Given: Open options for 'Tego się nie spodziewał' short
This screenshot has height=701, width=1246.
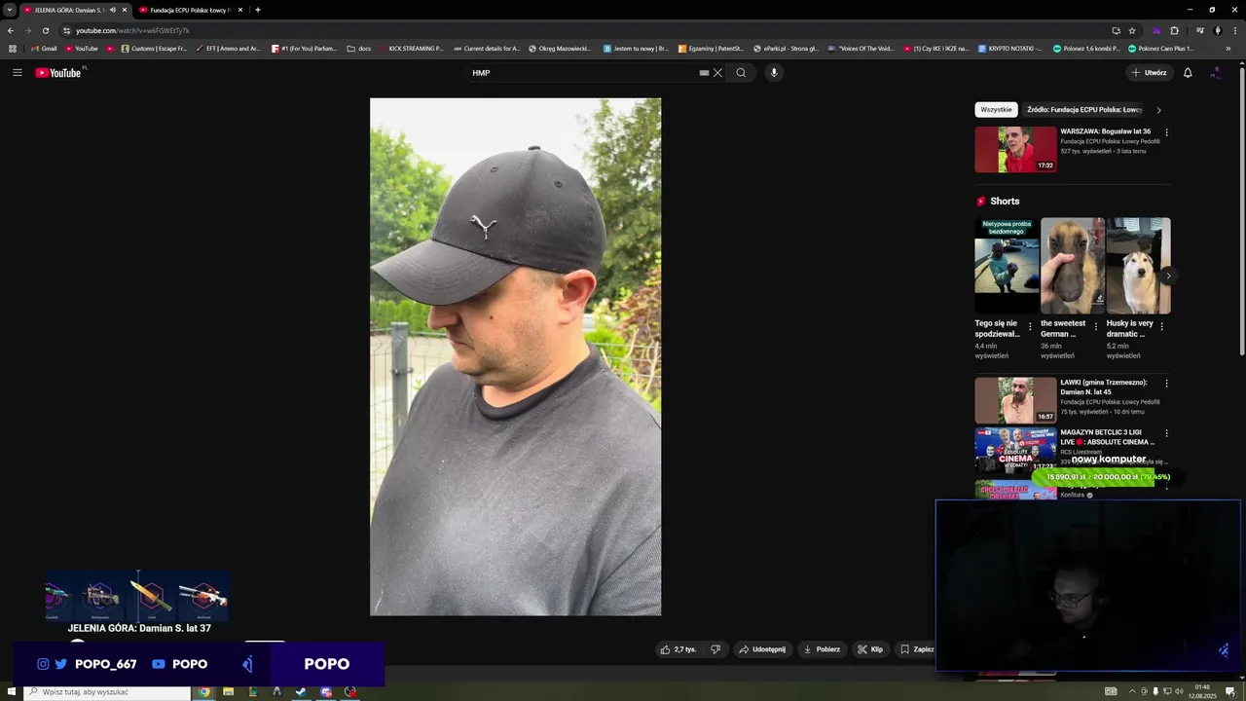Looking at the screenshot, I should (x=1030, y=327).
